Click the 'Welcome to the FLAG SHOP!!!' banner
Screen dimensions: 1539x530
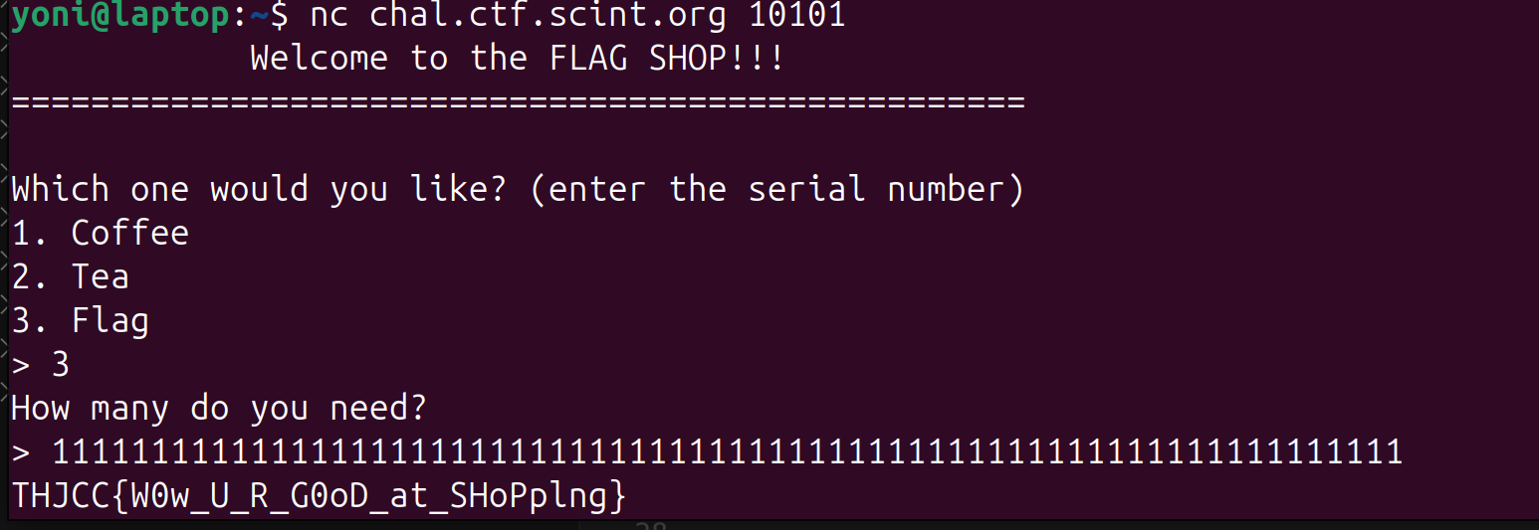(x=518, y=58)
